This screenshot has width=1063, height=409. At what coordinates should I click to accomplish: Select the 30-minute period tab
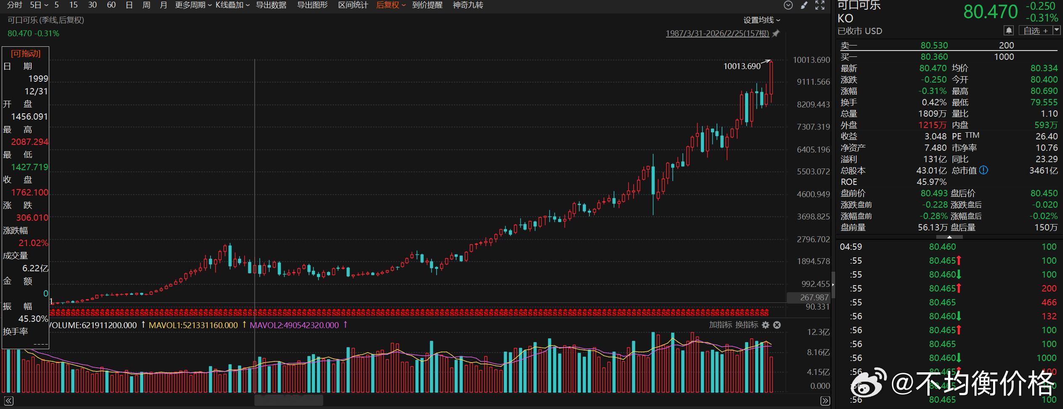pos(93,5)
